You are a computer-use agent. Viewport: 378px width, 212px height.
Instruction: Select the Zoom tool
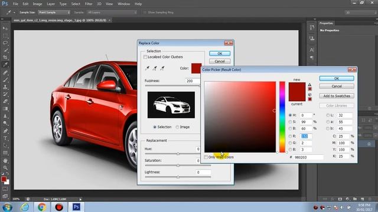[x=5, y=167]
